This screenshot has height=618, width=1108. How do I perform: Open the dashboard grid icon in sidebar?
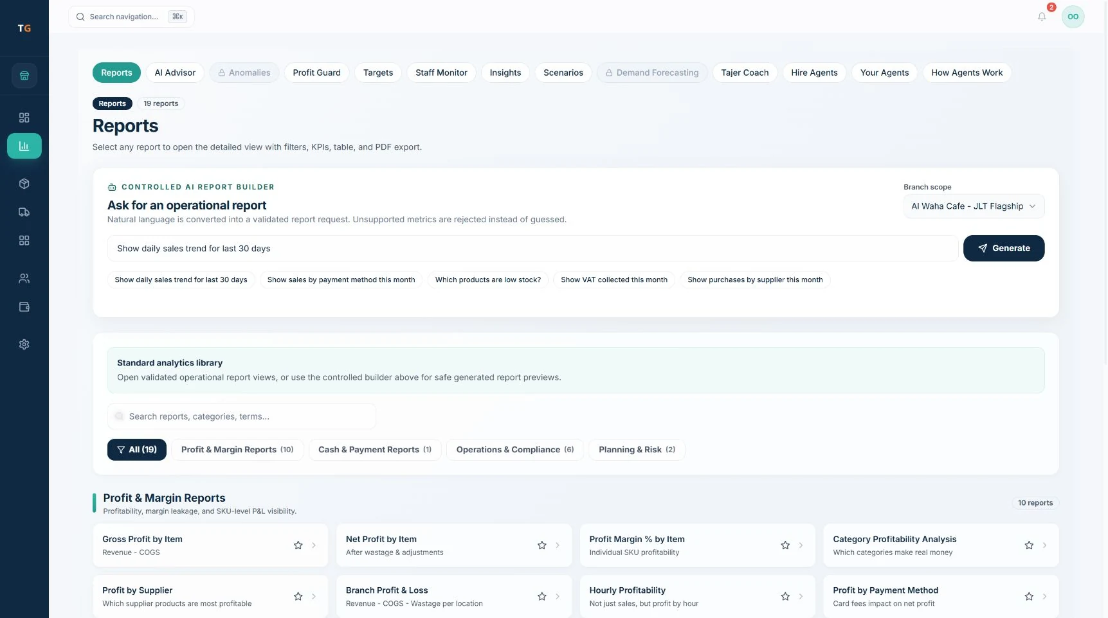24,118
